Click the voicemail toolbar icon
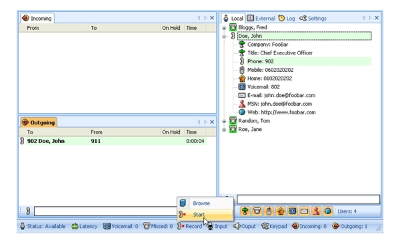The width and height of the screenshot is (400, 244). (293, 211)
